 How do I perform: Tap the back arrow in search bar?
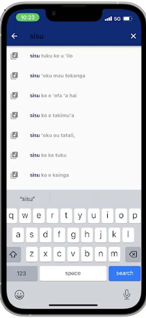(x=14, y=36)
